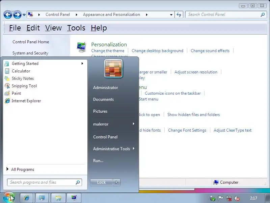This screenshot has width=270, height=203.
Task: Expand arrow after Appearance and Personalization breadcrumb
Action: tap(147, 15)
